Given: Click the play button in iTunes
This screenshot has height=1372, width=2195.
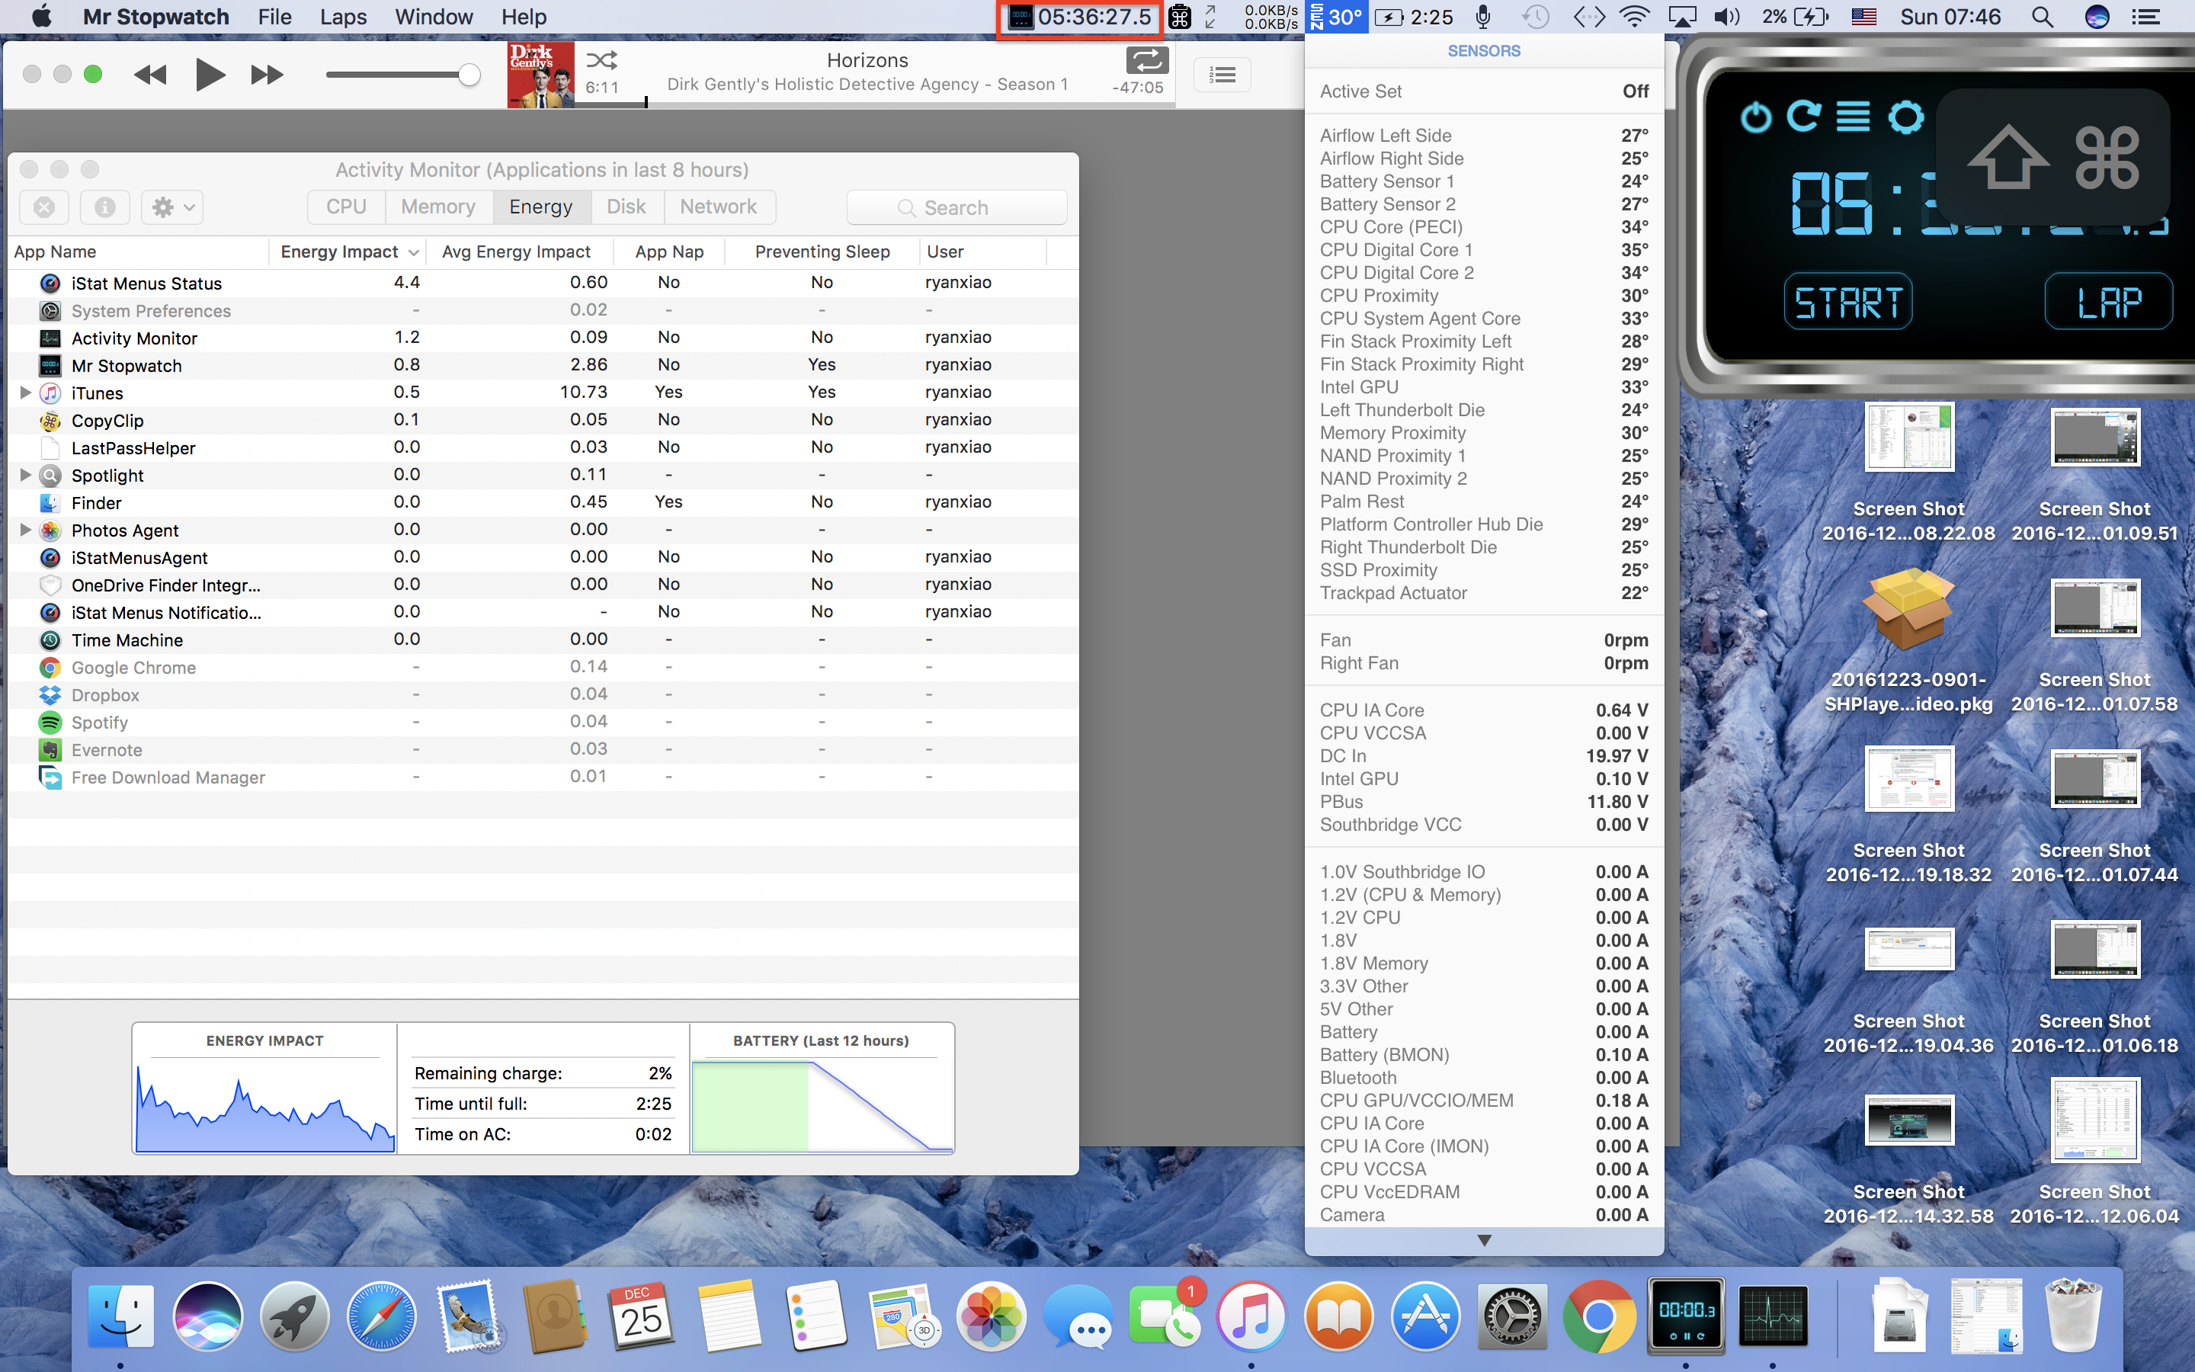Looking at the screenshot, I should 210,75.
